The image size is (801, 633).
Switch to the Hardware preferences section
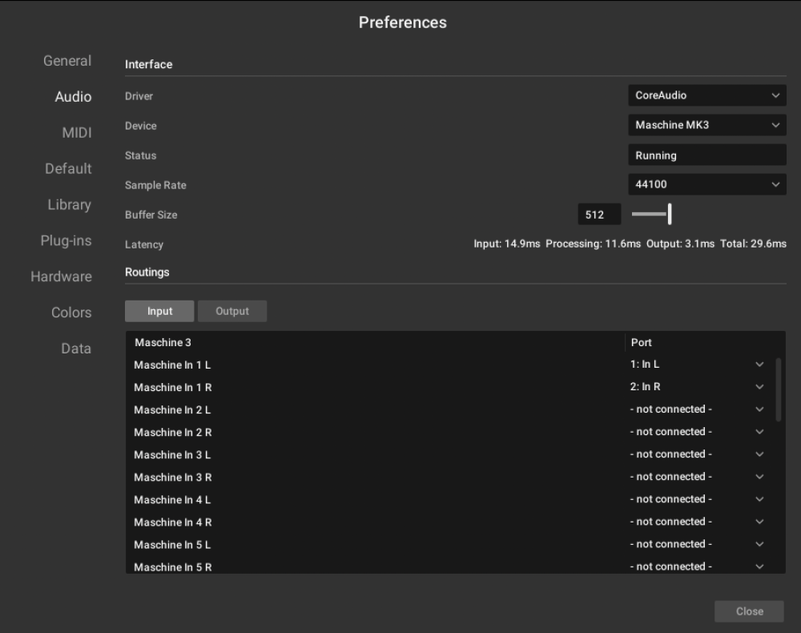(62, 276)
